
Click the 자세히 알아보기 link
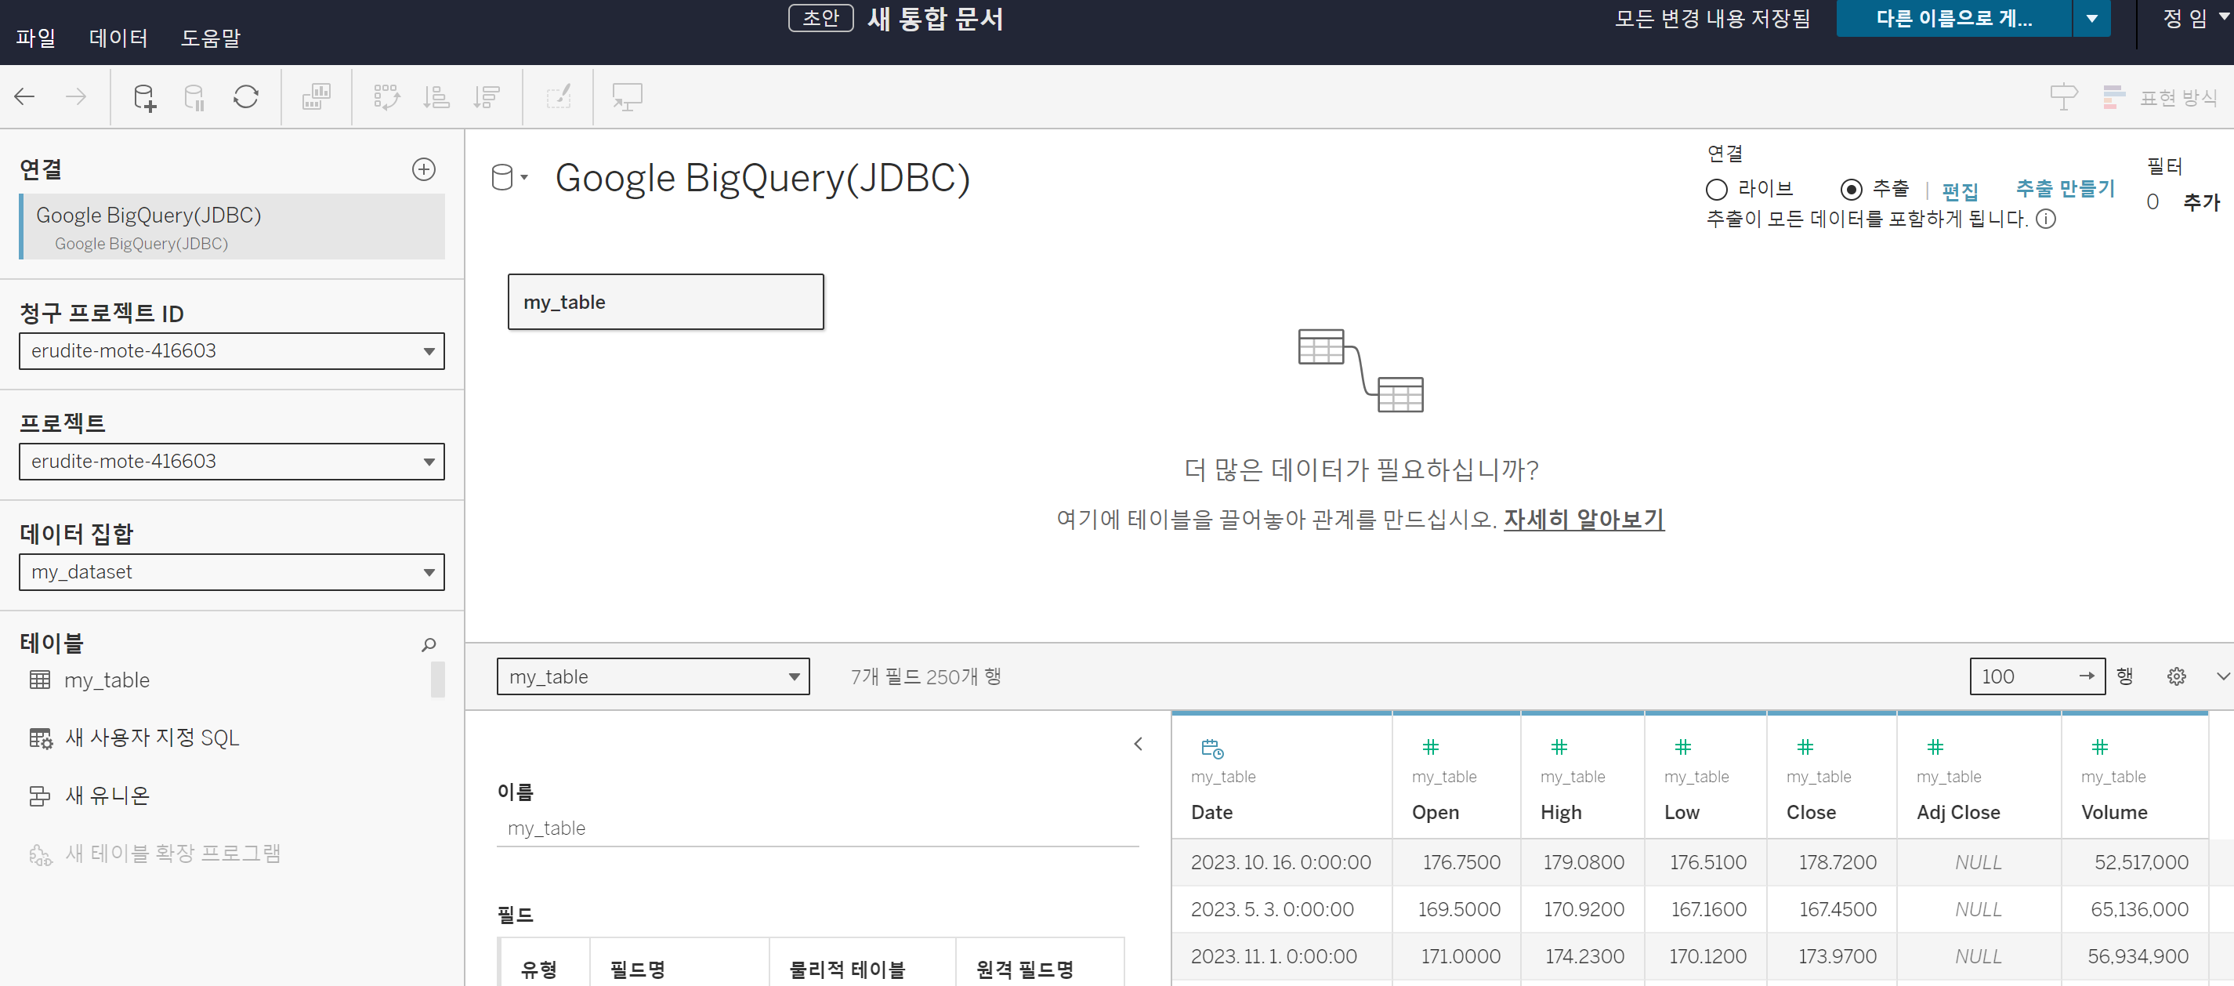click(1583, 520)
